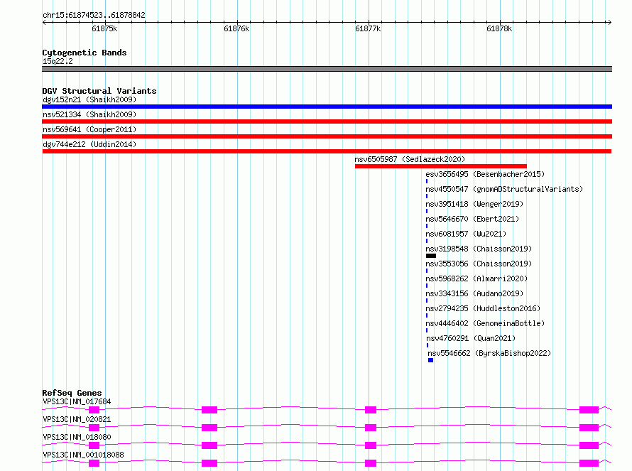Click the leftmost exon of VPS13C|NM_017684

coord(94,410)
